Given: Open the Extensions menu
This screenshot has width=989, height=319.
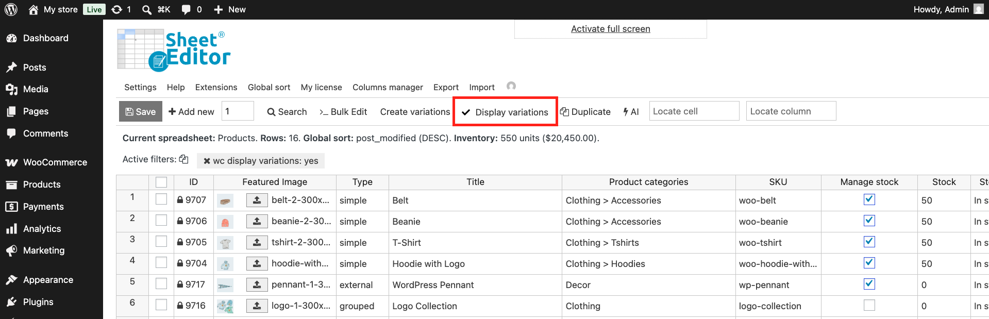Looking at the screenshot, I should 216,87.
